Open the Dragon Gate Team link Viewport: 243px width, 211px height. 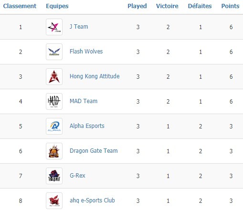[94, 151]
